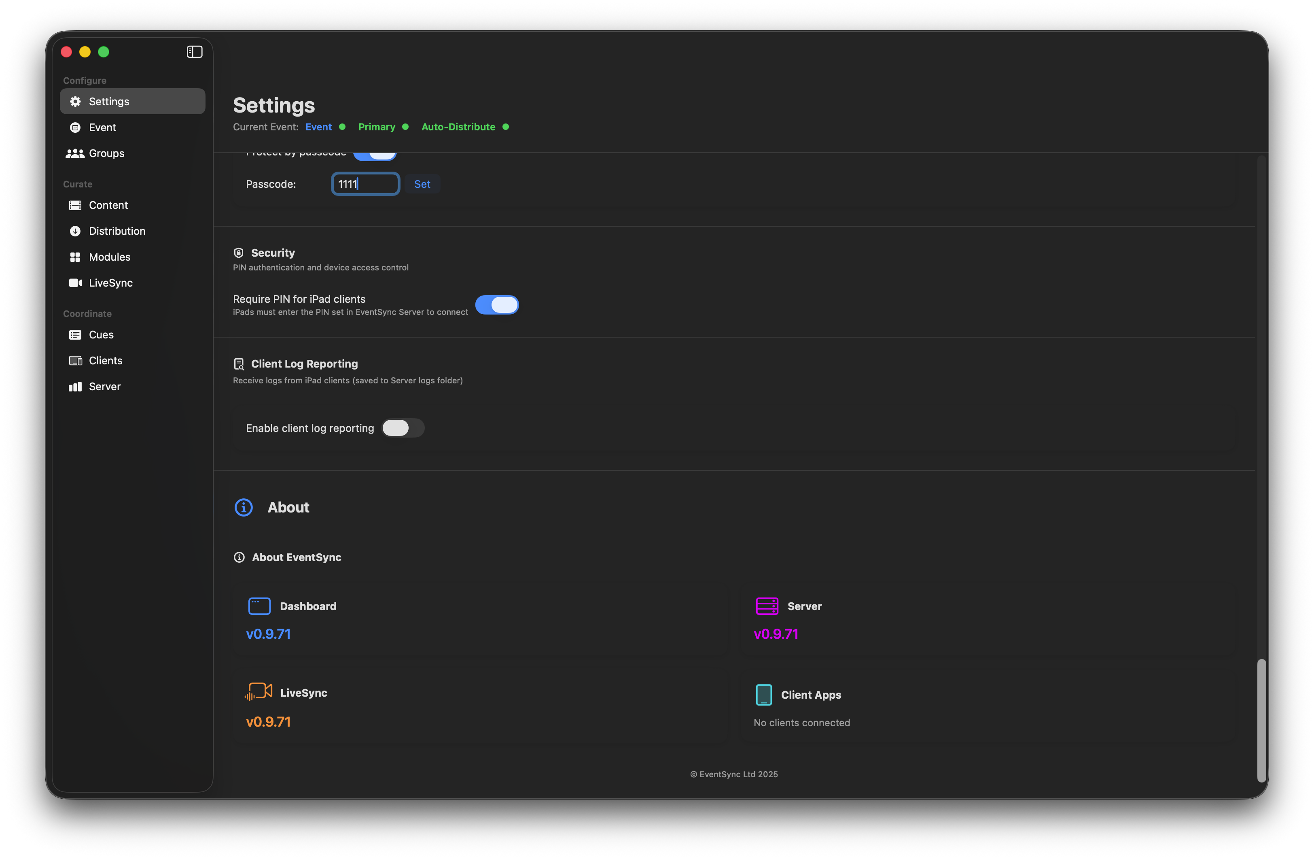Click the Server v0.9.71 version text

point(776,634)
